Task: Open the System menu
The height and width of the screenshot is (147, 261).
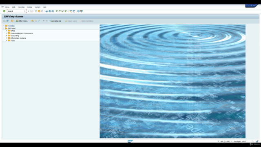Action: [x=37, y=7]
